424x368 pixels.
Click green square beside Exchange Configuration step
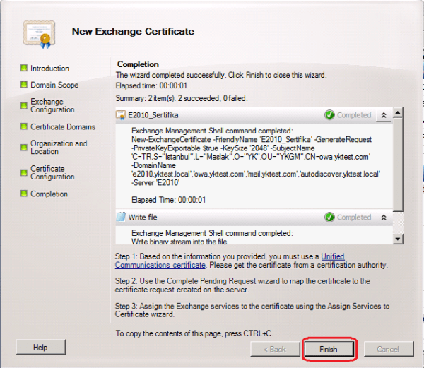24,105
